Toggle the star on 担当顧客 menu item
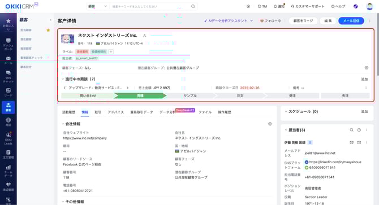This screenshot has height=205, width=379. tap(48, 30)
